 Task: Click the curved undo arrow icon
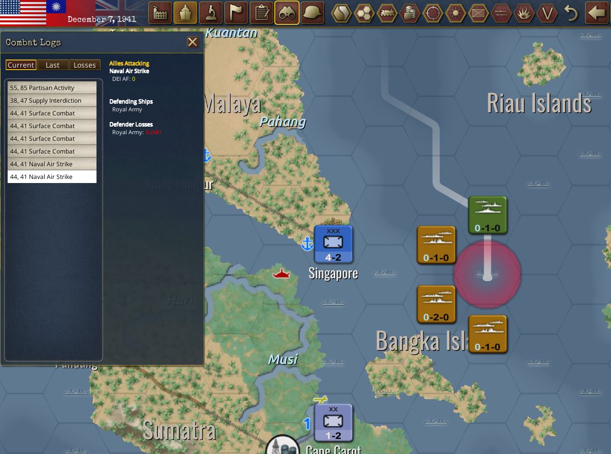[571, 13]
